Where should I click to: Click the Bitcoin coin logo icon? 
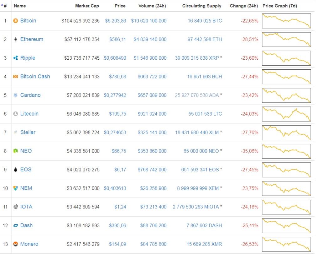[x=15, y=21]
